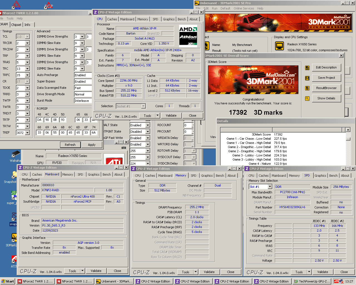This screenshot has height=285, width=356.
Task: Open the Help menu in 3DMark2001 SE Pro
Action: coord(260,8)
